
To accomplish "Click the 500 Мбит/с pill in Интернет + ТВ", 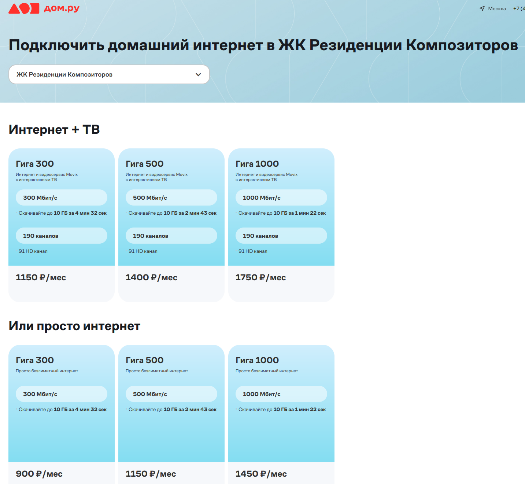I will (171, 197).
